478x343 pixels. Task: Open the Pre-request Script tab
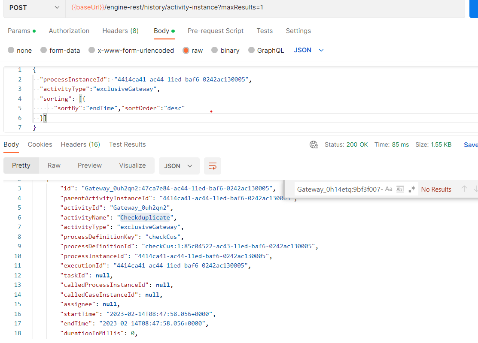click(x=216, y=31)
